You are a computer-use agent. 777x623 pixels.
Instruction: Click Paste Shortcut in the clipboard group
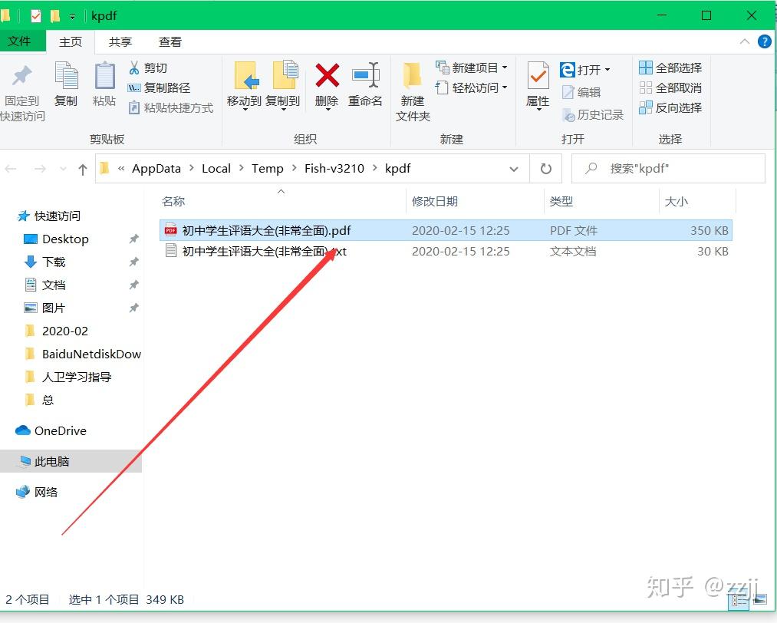coord(171,107)
